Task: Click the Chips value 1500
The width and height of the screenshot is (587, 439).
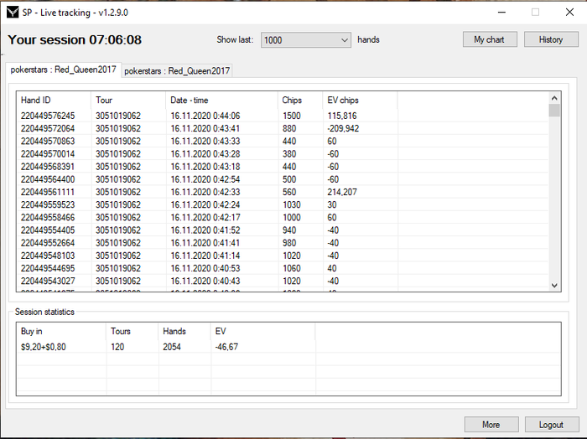Action: pos(292,116)
